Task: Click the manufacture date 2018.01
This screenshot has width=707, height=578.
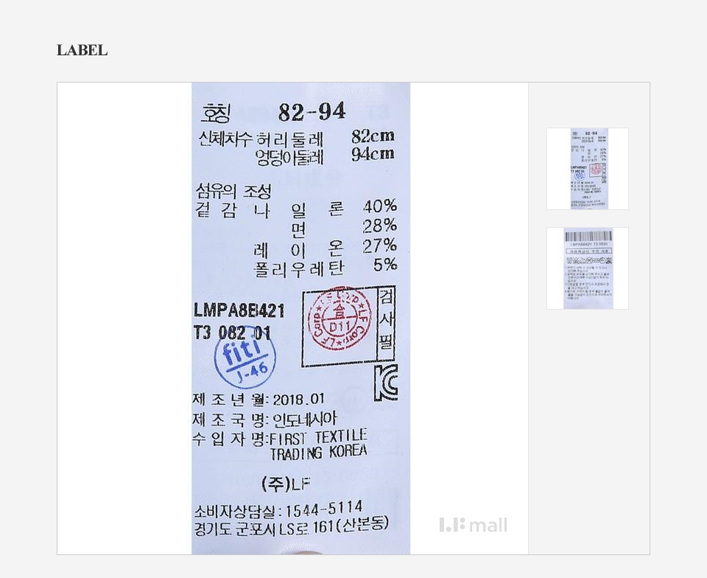Action: pos(298,400)
